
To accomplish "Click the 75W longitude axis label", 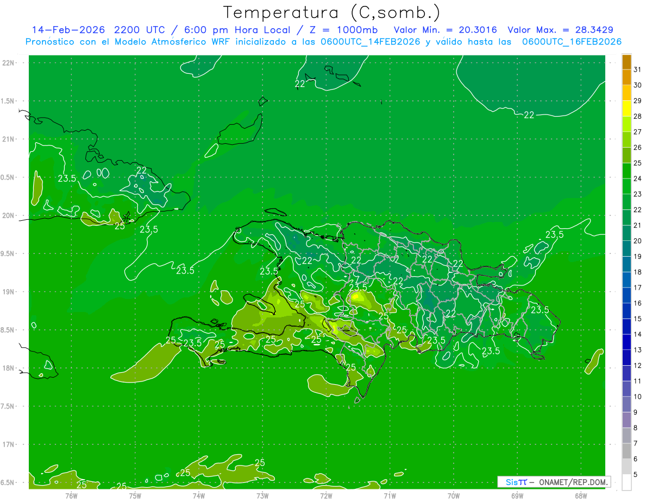I will coord(135,495).
